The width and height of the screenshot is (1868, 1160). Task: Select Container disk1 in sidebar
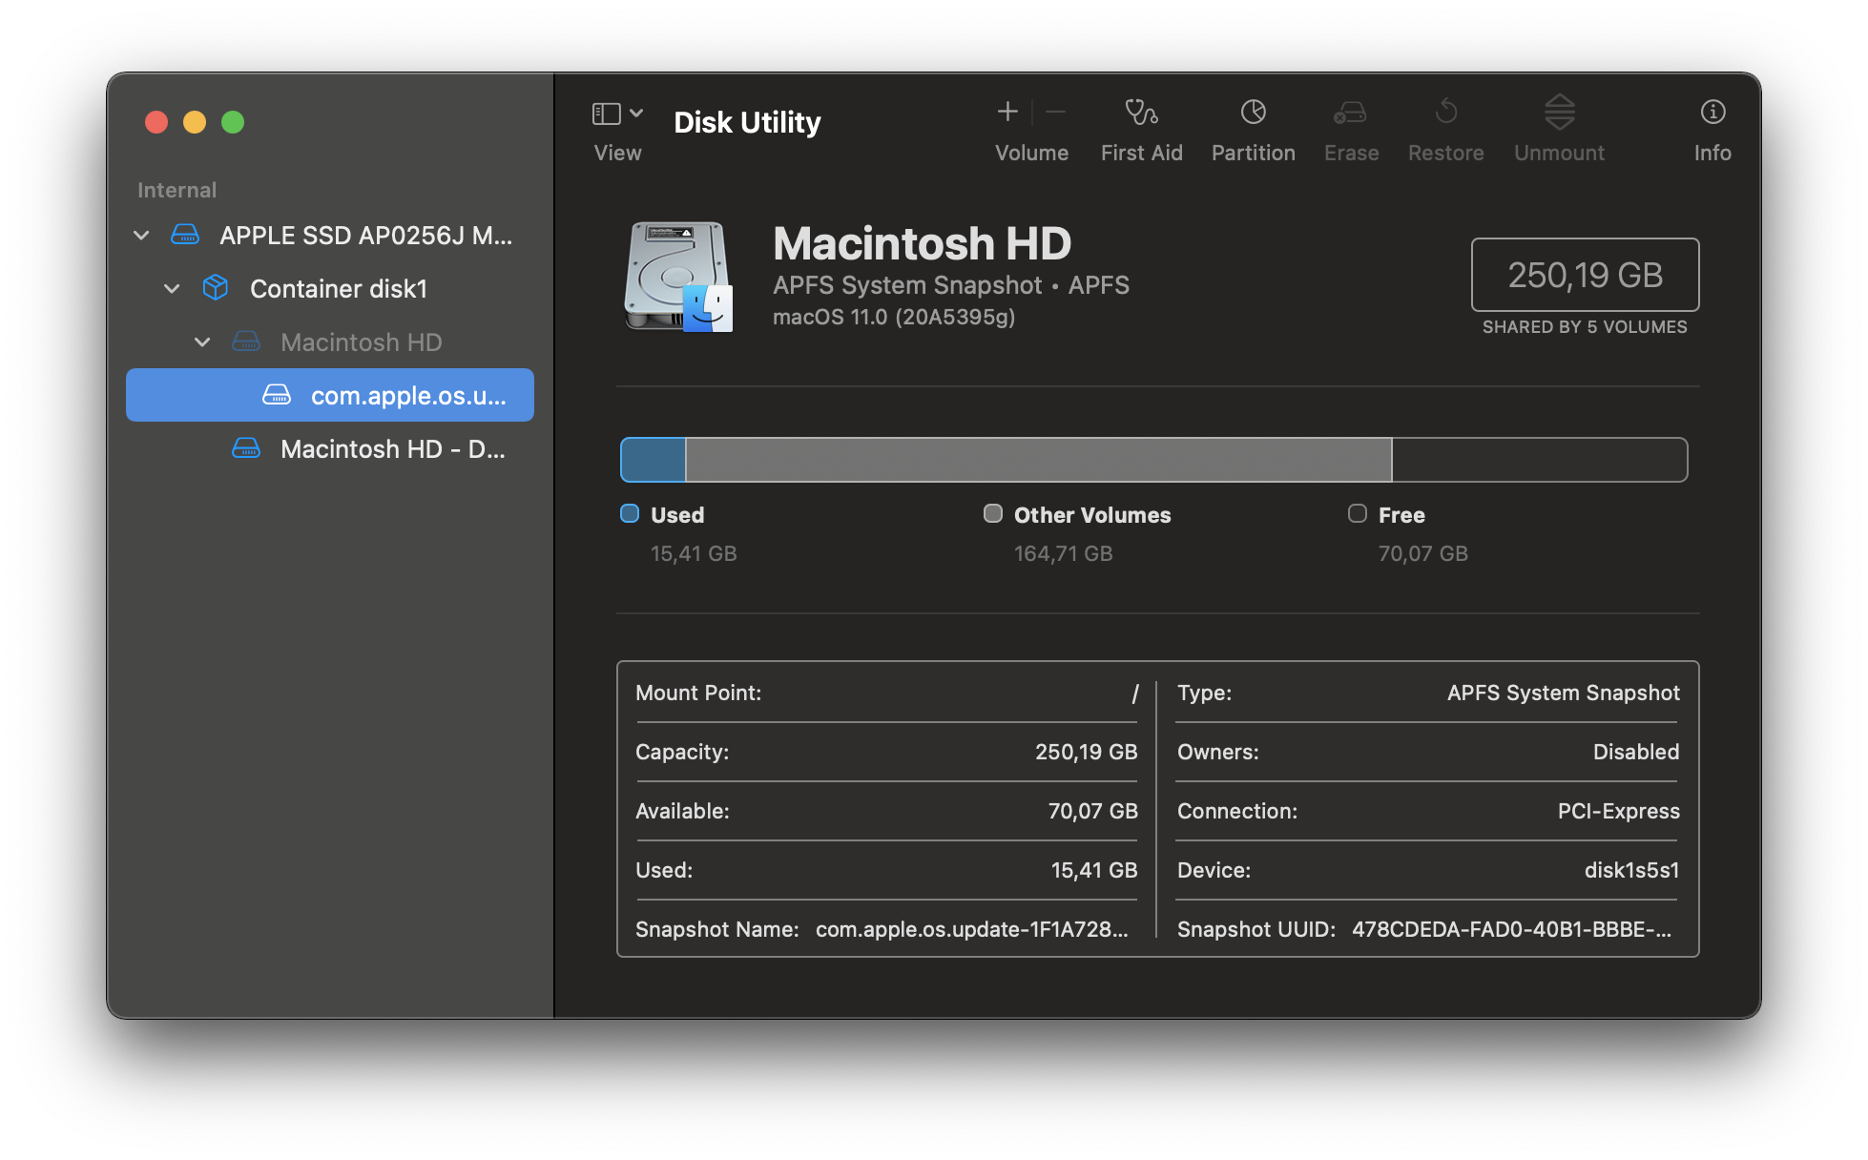point(338,288)
